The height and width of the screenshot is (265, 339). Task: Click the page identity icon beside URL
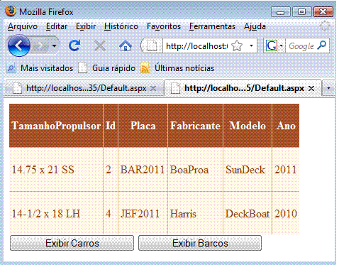click(x=152, y=45)
